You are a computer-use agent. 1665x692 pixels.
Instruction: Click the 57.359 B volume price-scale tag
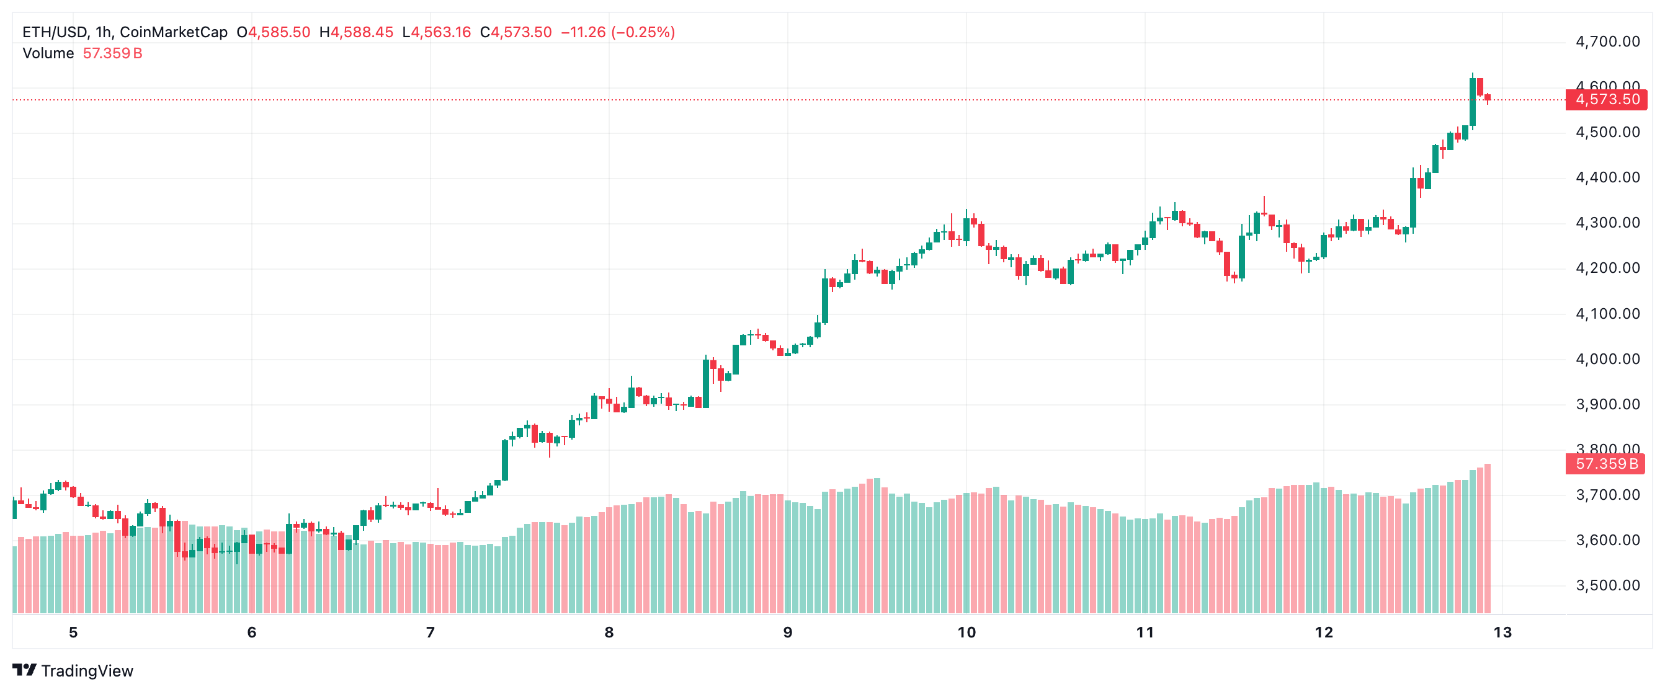point(1605,464)
